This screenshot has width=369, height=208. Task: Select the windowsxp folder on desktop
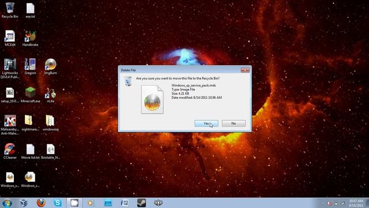[50, 123]
